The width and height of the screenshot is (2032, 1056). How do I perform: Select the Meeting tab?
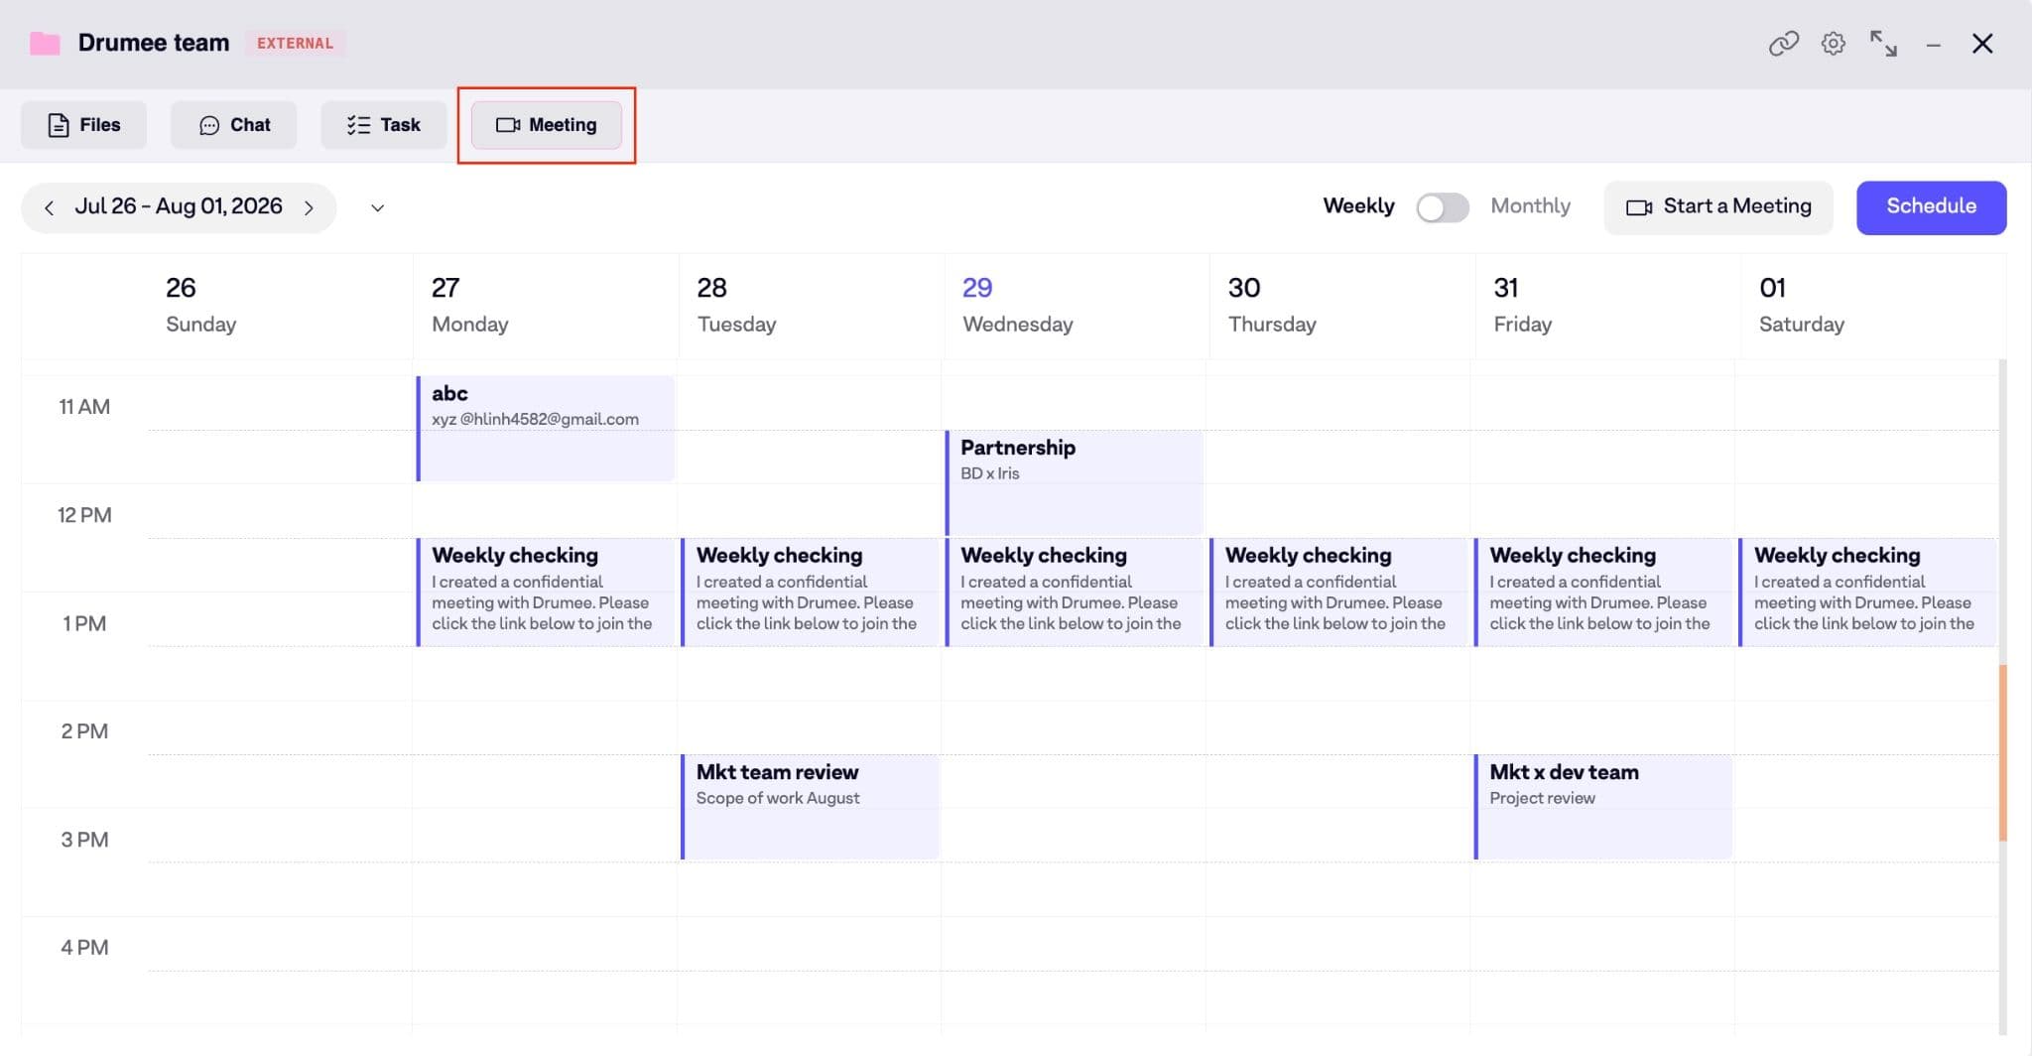(547, 125)
